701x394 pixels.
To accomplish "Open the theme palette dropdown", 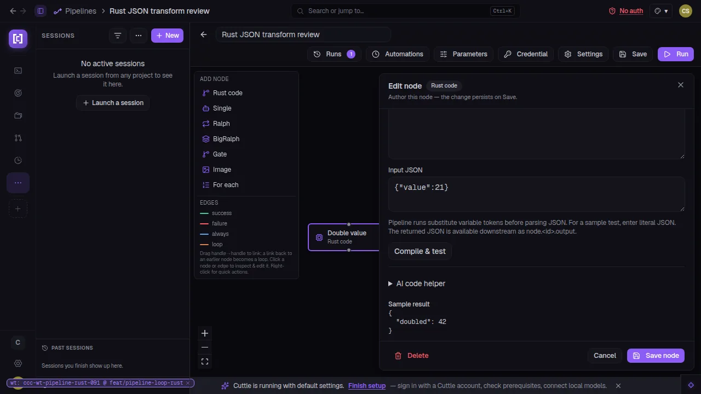I will pyautogui.click(x=661, y=11).
